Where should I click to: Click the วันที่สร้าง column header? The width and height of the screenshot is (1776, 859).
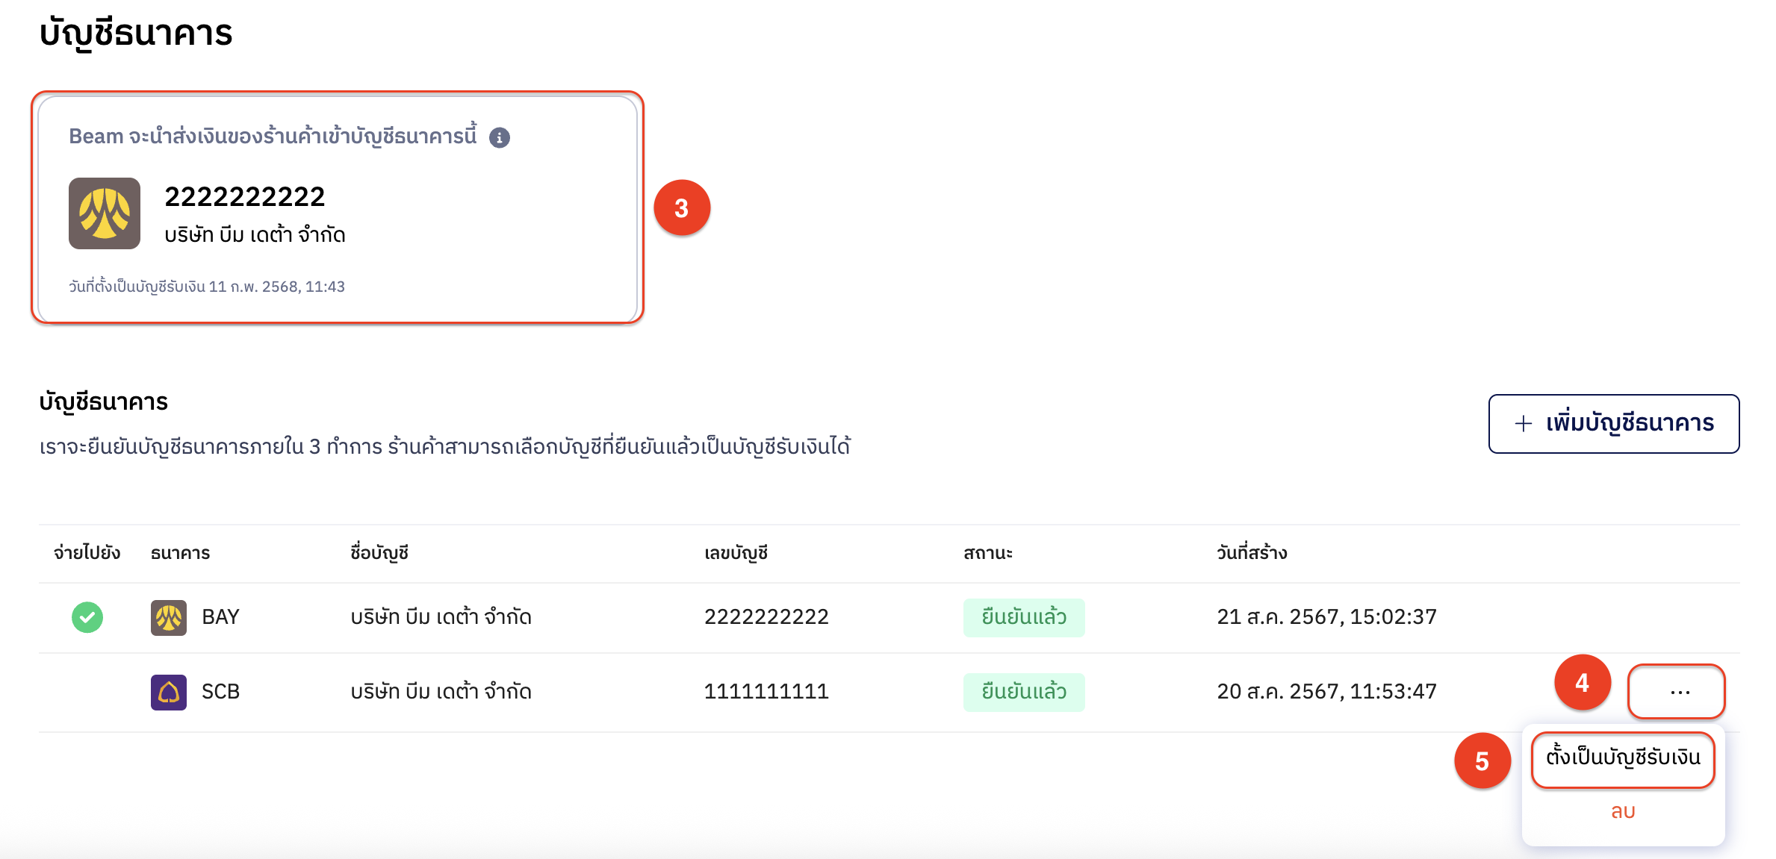pos(1252,553)
